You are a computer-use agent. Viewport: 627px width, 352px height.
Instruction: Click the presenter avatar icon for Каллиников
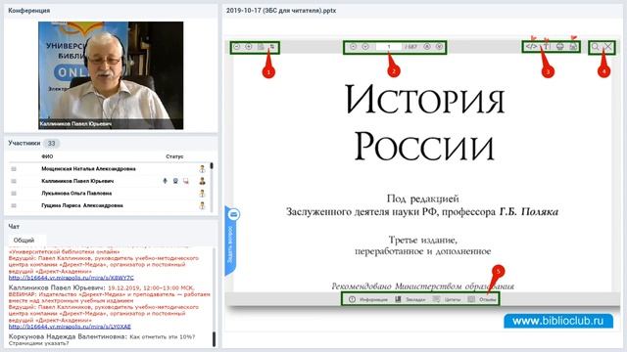tap(203, 181)
